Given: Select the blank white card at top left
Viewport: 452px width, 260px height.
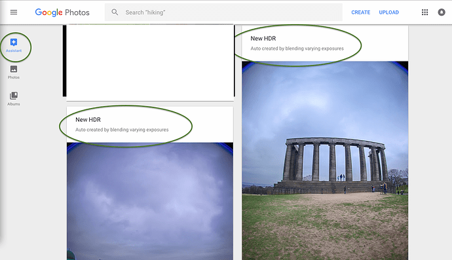Looking at the screenshot, I should [x=150, y=63].
